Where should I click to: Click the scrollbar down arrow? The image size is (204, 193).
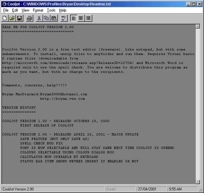click(x=198, y=182)
